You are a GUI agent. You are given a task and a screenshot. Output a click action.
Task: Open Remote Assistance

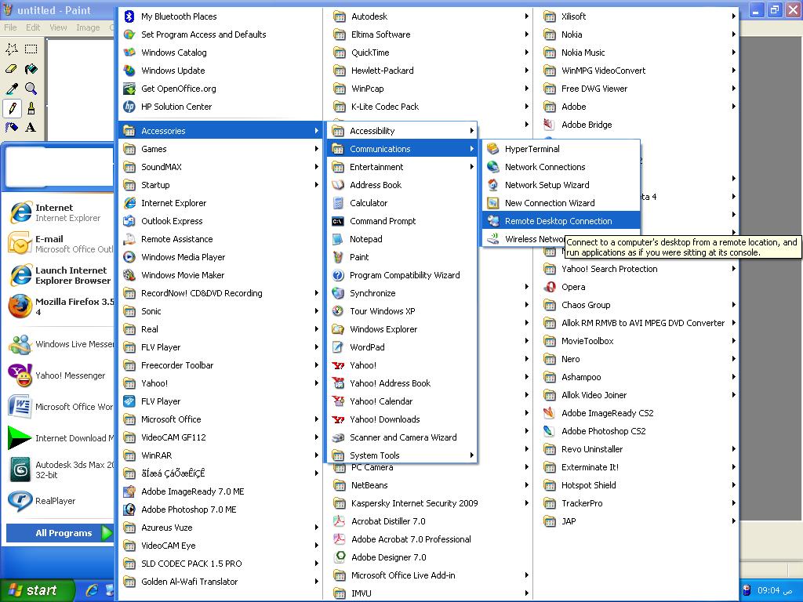pyautogui.click(x=220, y=239)
